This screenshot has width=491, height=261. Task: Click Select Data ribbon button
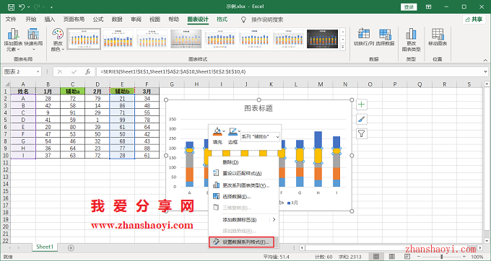click(385, 37)
